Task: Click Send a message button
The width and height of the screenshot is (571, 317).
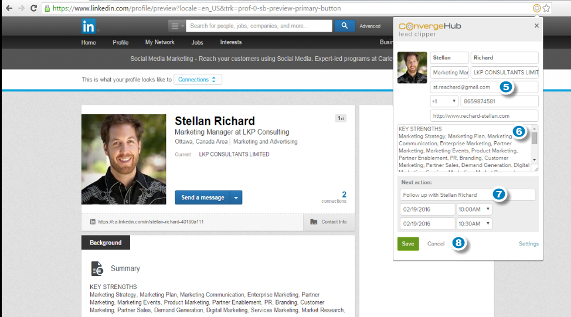Action: pyautogui.click(x=202, y=197)
